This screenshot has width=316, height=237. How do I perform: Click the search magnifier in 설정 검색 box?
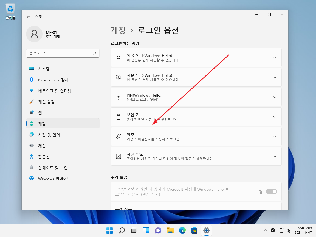coord(94,53)
